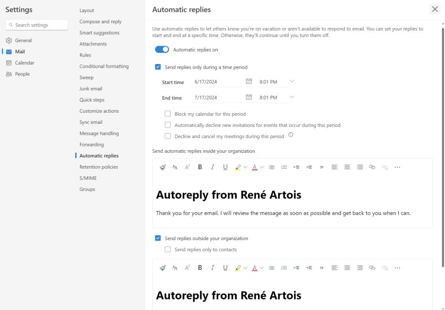Open the End time calendar picker
This screenshot has height=310, width=445.
click(248, 97)
